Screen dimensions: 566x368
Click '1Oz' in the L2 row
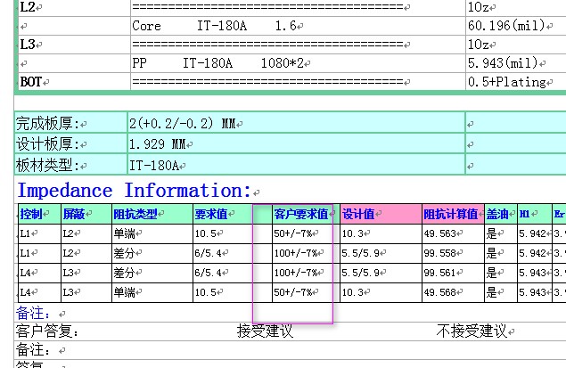[x=479, y=7]
